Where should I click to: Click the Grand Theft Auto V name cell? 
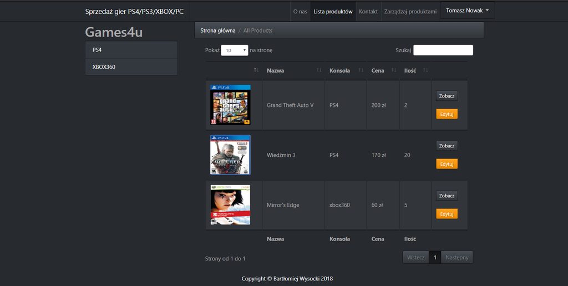pos(293,105)
